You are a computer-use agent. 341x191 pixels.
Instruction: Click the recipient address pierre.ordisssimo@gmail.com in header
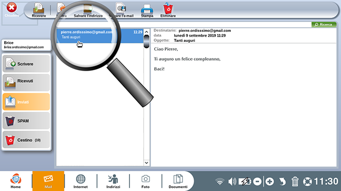tap(205, 30)
